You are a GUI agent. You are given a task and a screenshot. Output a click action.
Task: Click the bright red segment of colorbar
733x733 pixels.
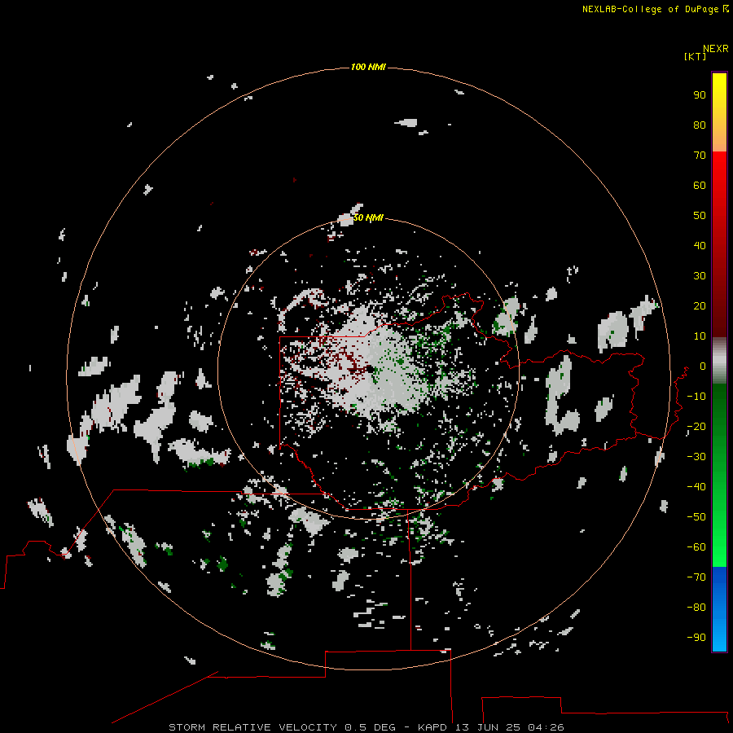(719, 187)
